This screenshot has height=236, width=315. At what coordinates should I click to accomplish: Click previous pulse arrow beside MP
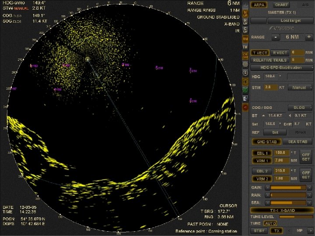pos(289,231)
